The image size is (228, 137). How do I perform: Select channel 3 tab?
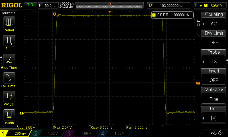click(x=81, y=133)
